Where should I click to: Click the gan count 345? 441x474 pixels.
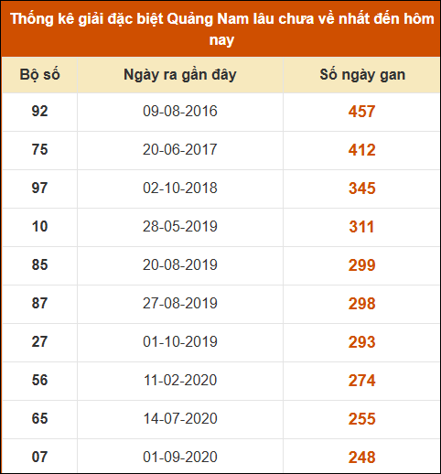point(362,189)
